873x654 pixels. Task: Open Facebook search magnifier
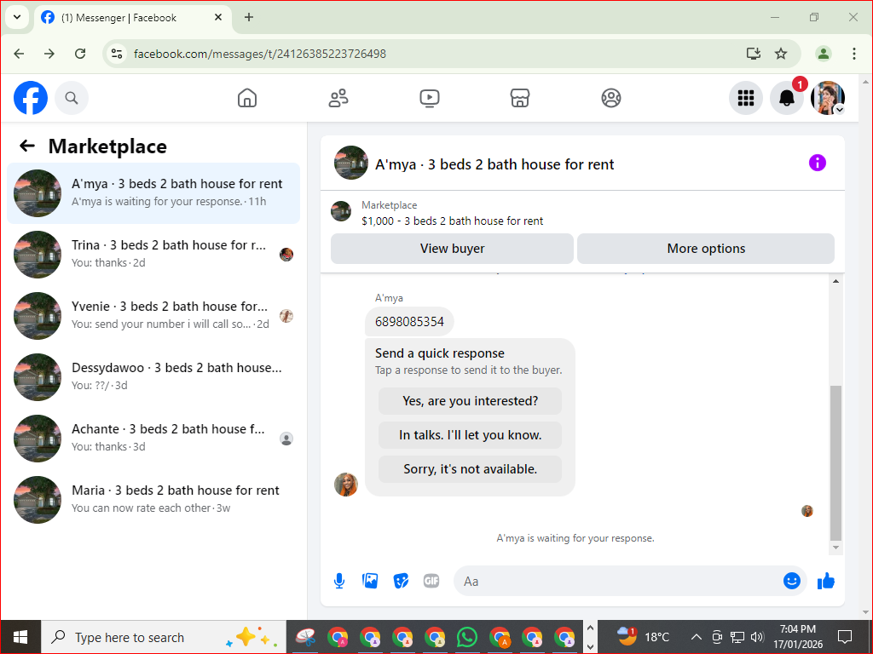point(72,98)
